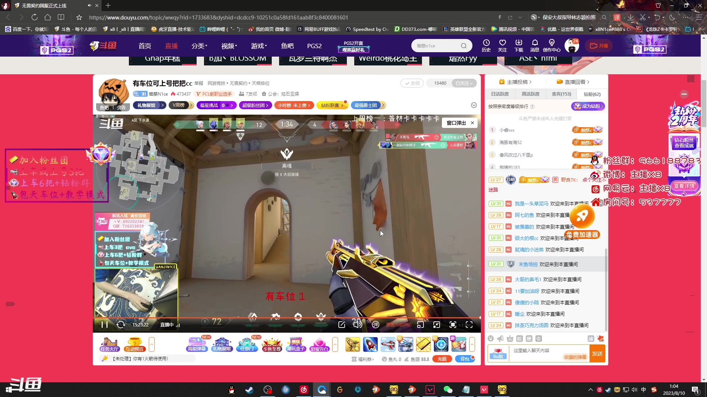Bookmark this page with the star icon
This screenshot has height=397, width=707.
click(x=79, y=17)
